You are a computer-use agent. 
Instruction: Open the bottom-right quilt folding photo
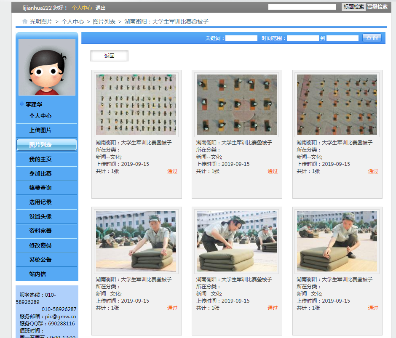pos(337,241)
